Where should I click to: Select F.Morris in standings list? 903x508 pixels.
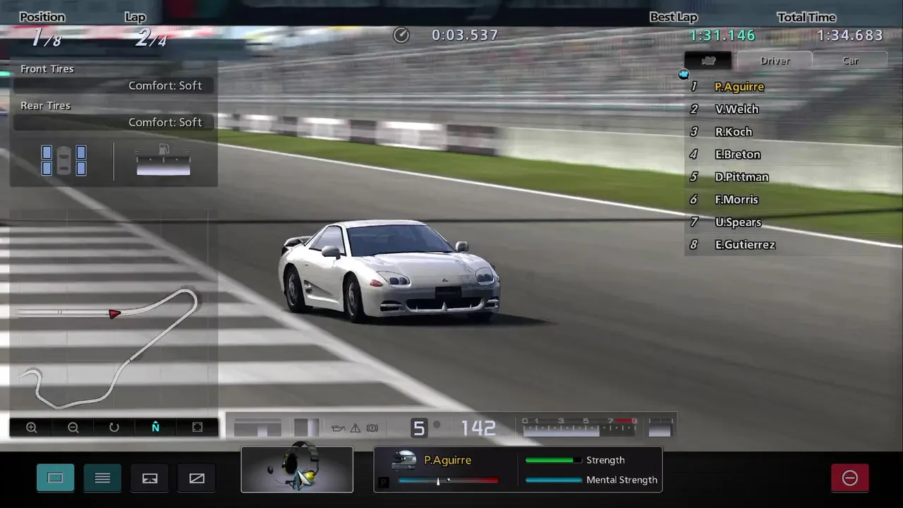(736, 200)
